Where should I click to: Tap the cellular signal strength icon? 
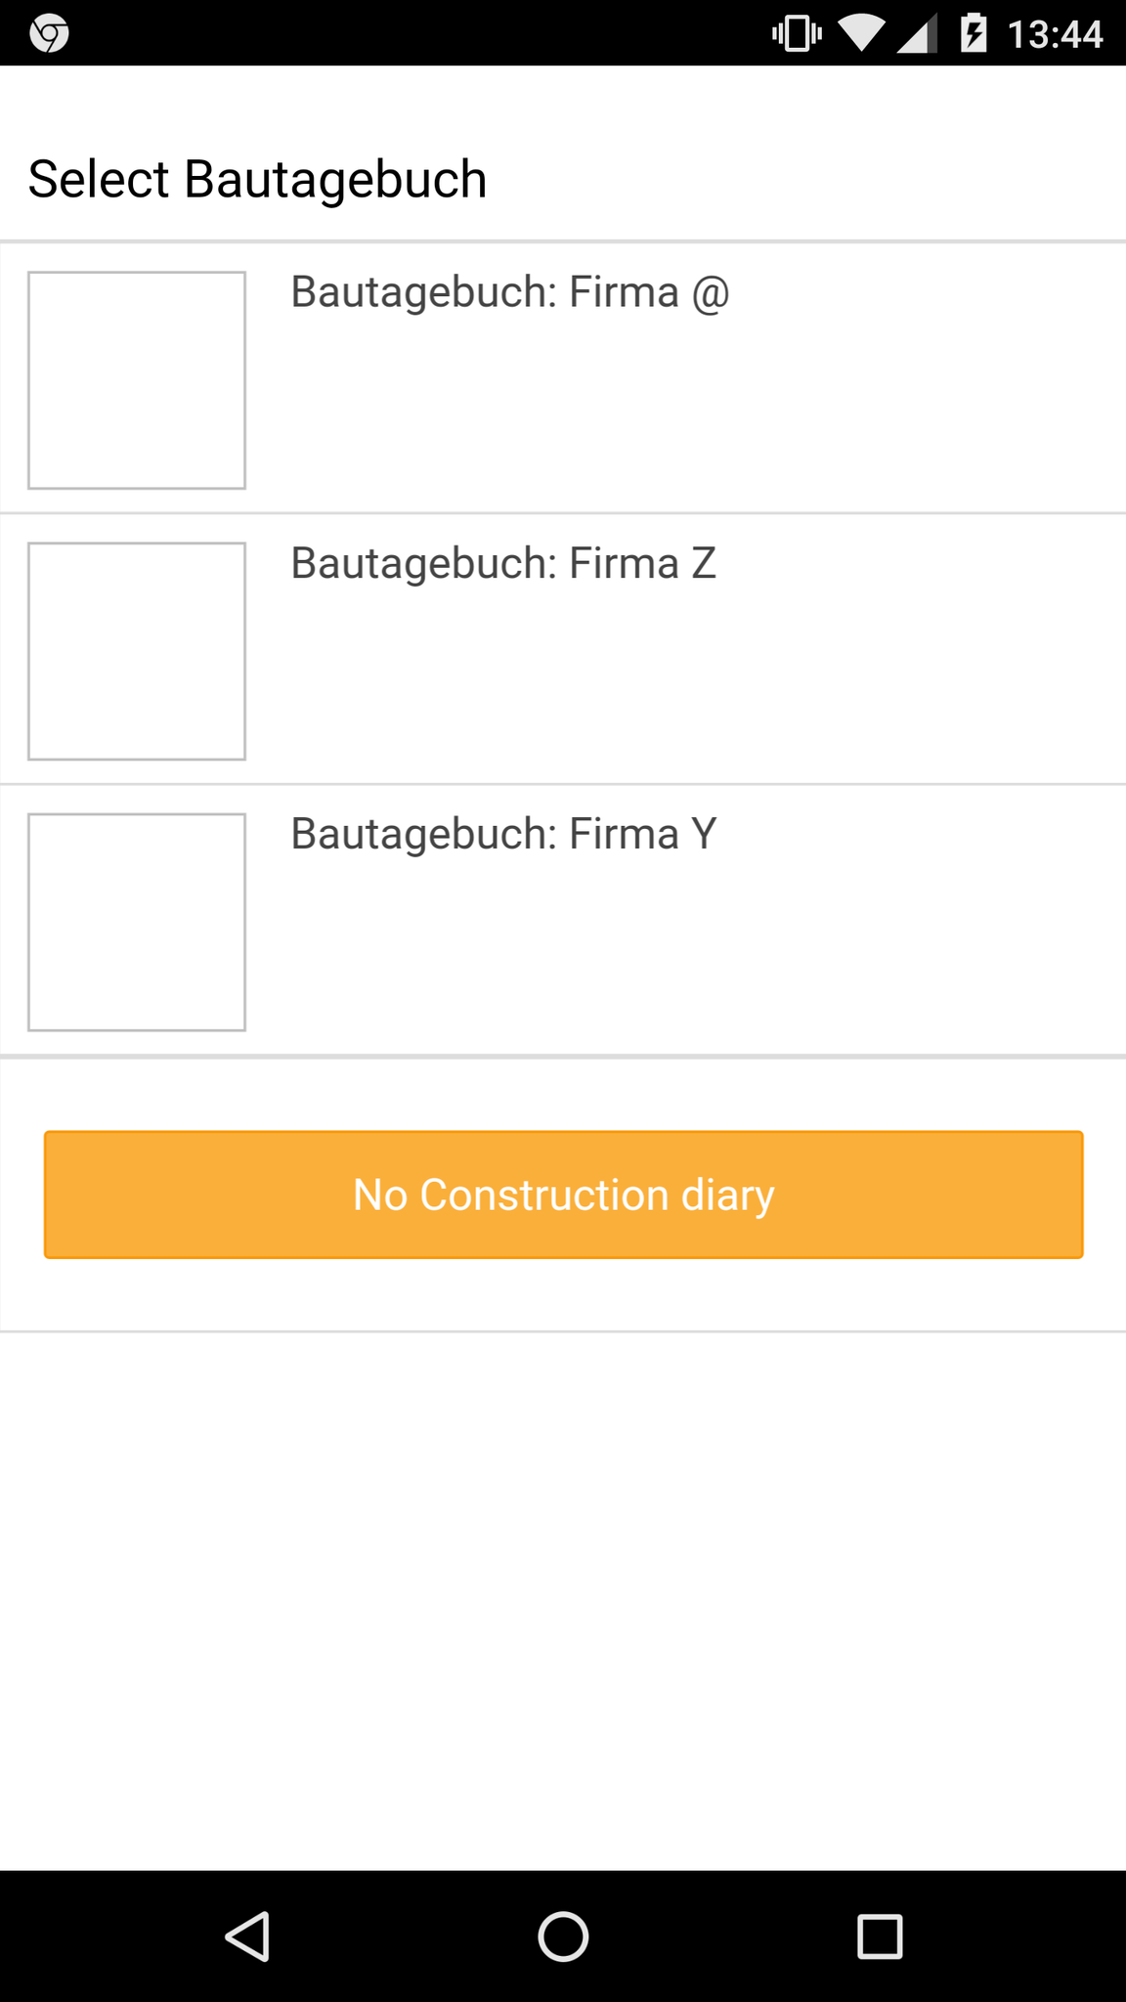[x=916, y=34]
